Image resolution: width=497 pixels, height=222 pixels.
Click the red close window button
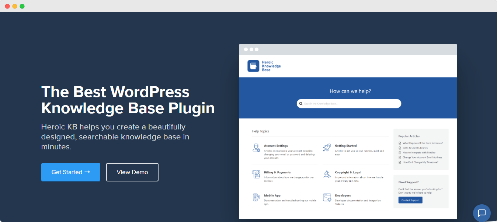point(7,6)
